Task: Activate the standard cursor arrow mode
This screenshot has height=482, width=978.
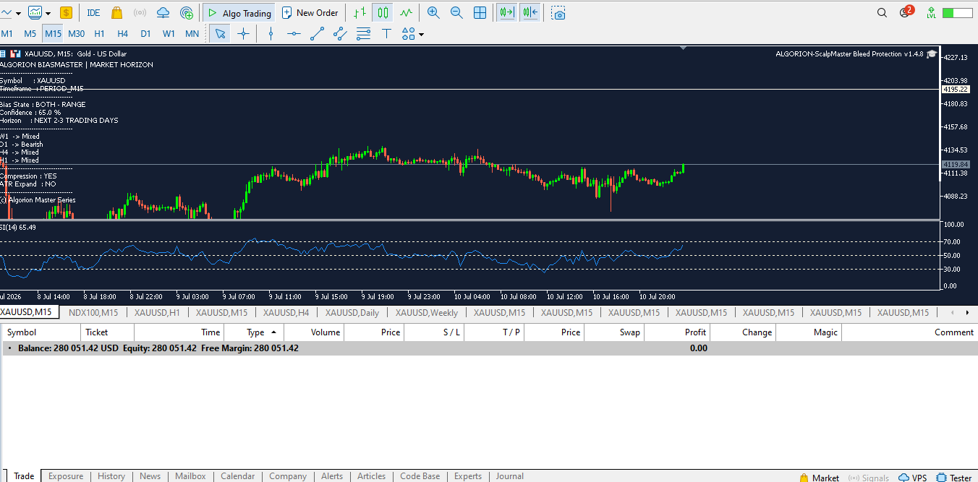Action: [220, 33]
